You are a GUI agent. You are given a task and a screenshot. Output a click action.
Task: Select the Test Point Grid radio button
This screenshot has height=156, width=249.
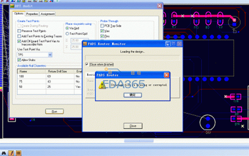pyautogui.click(x=67, y=34)
